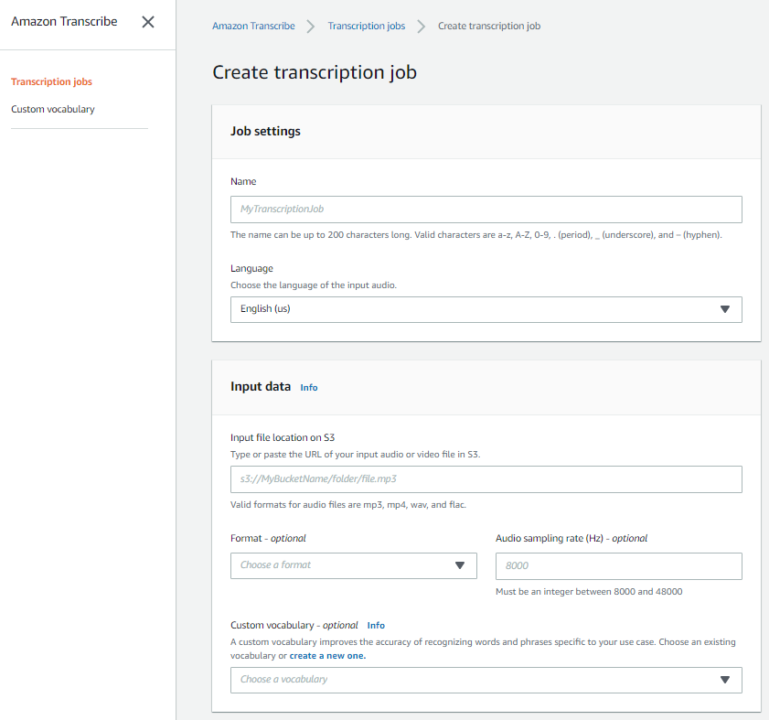
Task: Focus the job Name input field
Action: coord(486,210)
